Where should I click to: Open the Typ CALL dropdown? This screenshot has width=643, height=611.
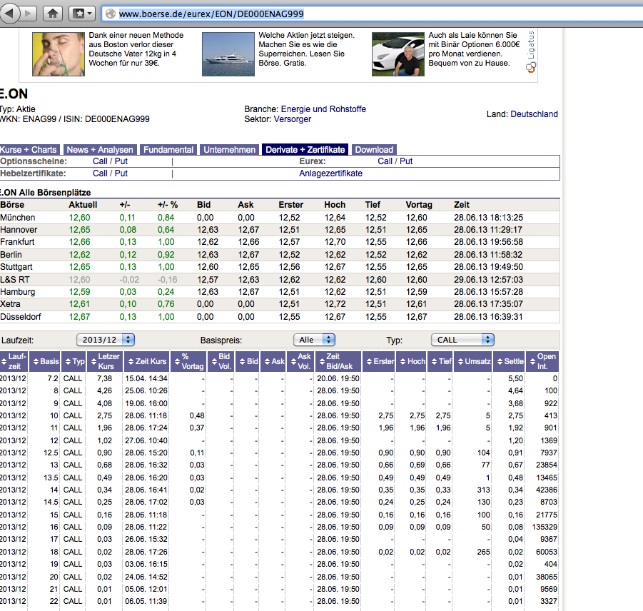coord(462,340)
